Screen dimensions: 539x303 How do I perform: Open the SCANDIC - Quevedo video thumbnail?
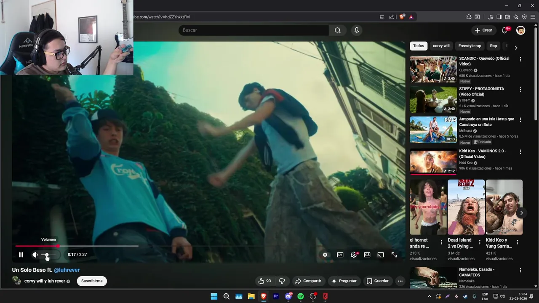point(433,69)
